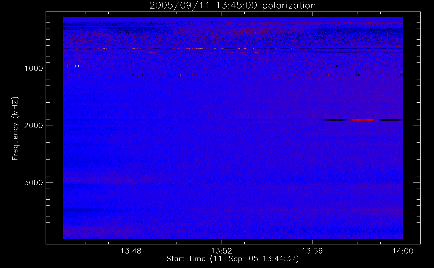The image size is (434, 268).
Task: Click the 2000 frequency tick label
Action: click(34, 125)
